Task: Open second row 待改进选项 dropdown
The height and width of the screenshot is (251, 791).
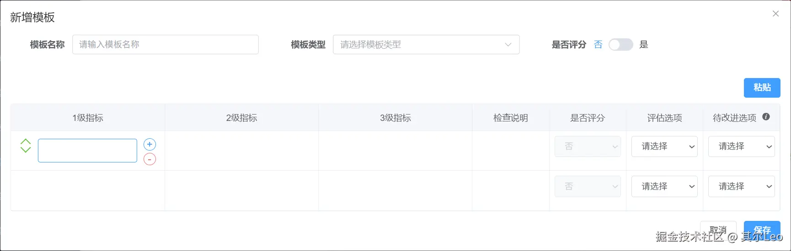Action: [741, 186]
